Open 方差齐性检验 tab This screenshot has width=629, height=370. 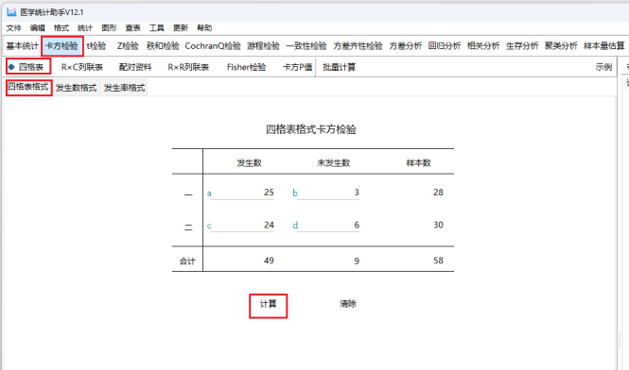tap(358, 45)
